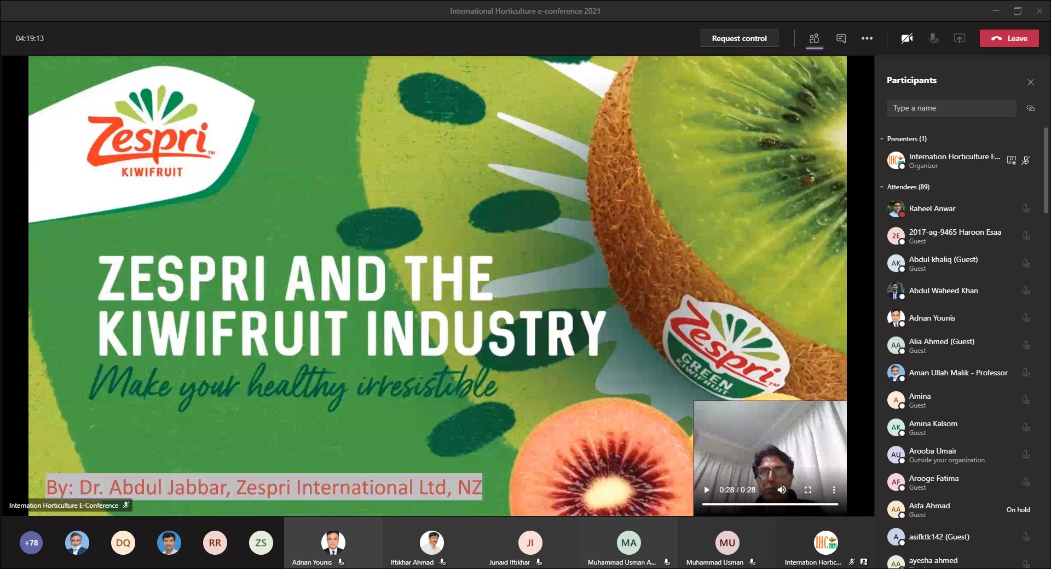Mute the embedded video volume

click(782, 490)
